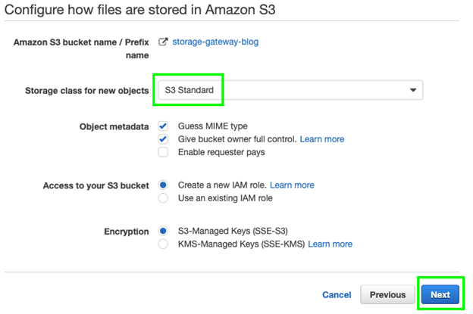The height and width of the screenshot is (314, 473).
Task: Select Create a new IAM role
Action: point(163,185)
